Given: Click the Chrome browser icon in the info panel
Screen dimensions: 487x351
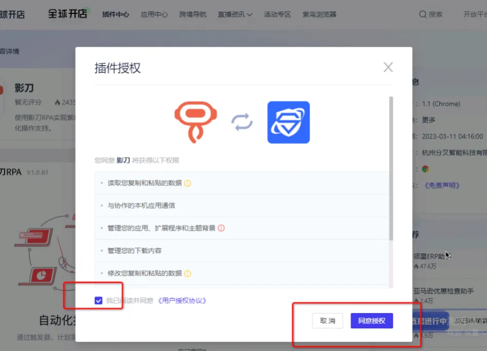Looking at the screenshot, I should coord(425,169).
